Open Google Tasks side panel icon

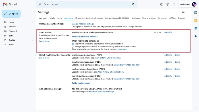196,28
